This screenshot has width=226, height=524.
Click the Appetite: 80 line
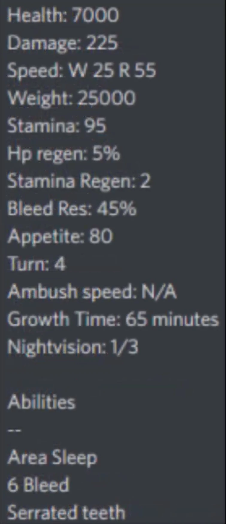point(60,237)
